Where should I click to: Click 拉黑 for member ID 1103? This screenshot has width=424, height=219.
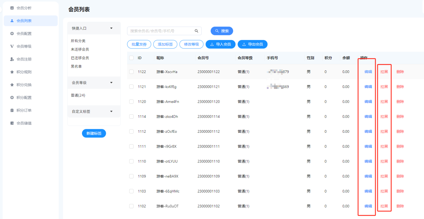(384, 191)
